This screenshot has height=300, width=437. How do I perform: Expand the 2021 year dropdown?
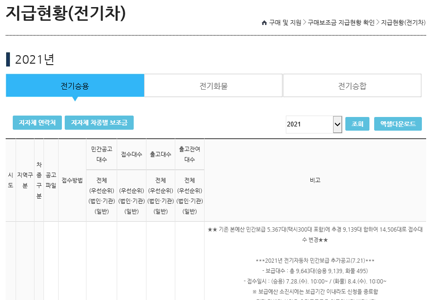pyautogui.click(x=314, y=124)
